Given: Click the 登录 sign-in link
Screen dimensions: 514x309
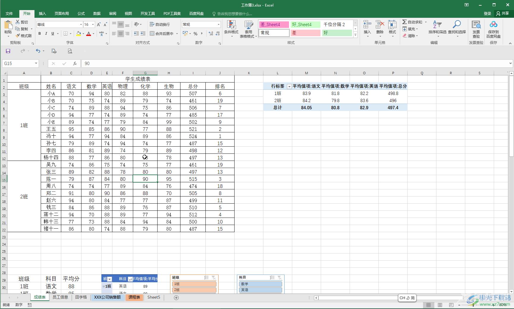Looking at the screenshot, I should (488, 14).
